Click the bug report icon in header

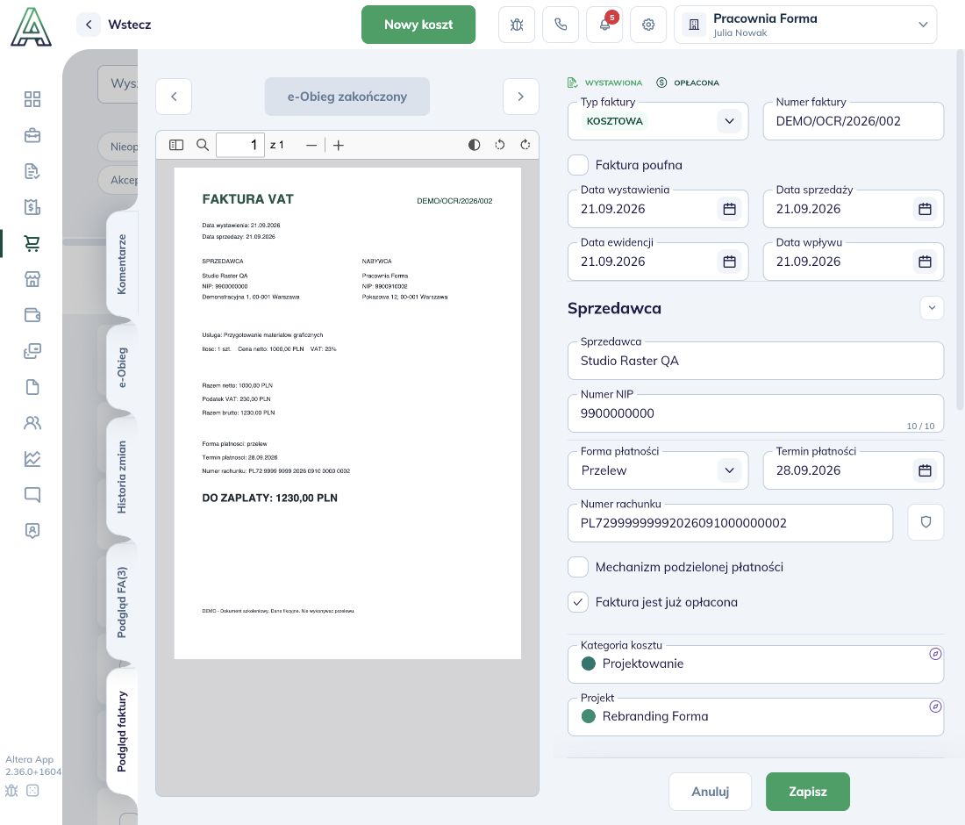(517, 25)
